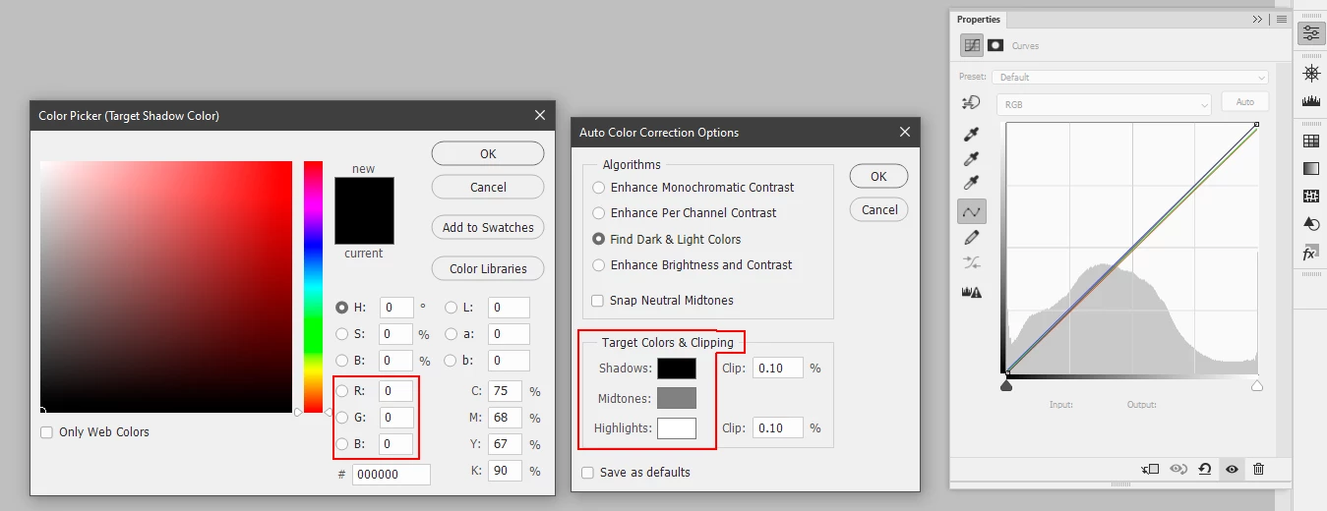Select the G green radio button
1327x511 pixels.
[341, 417]
